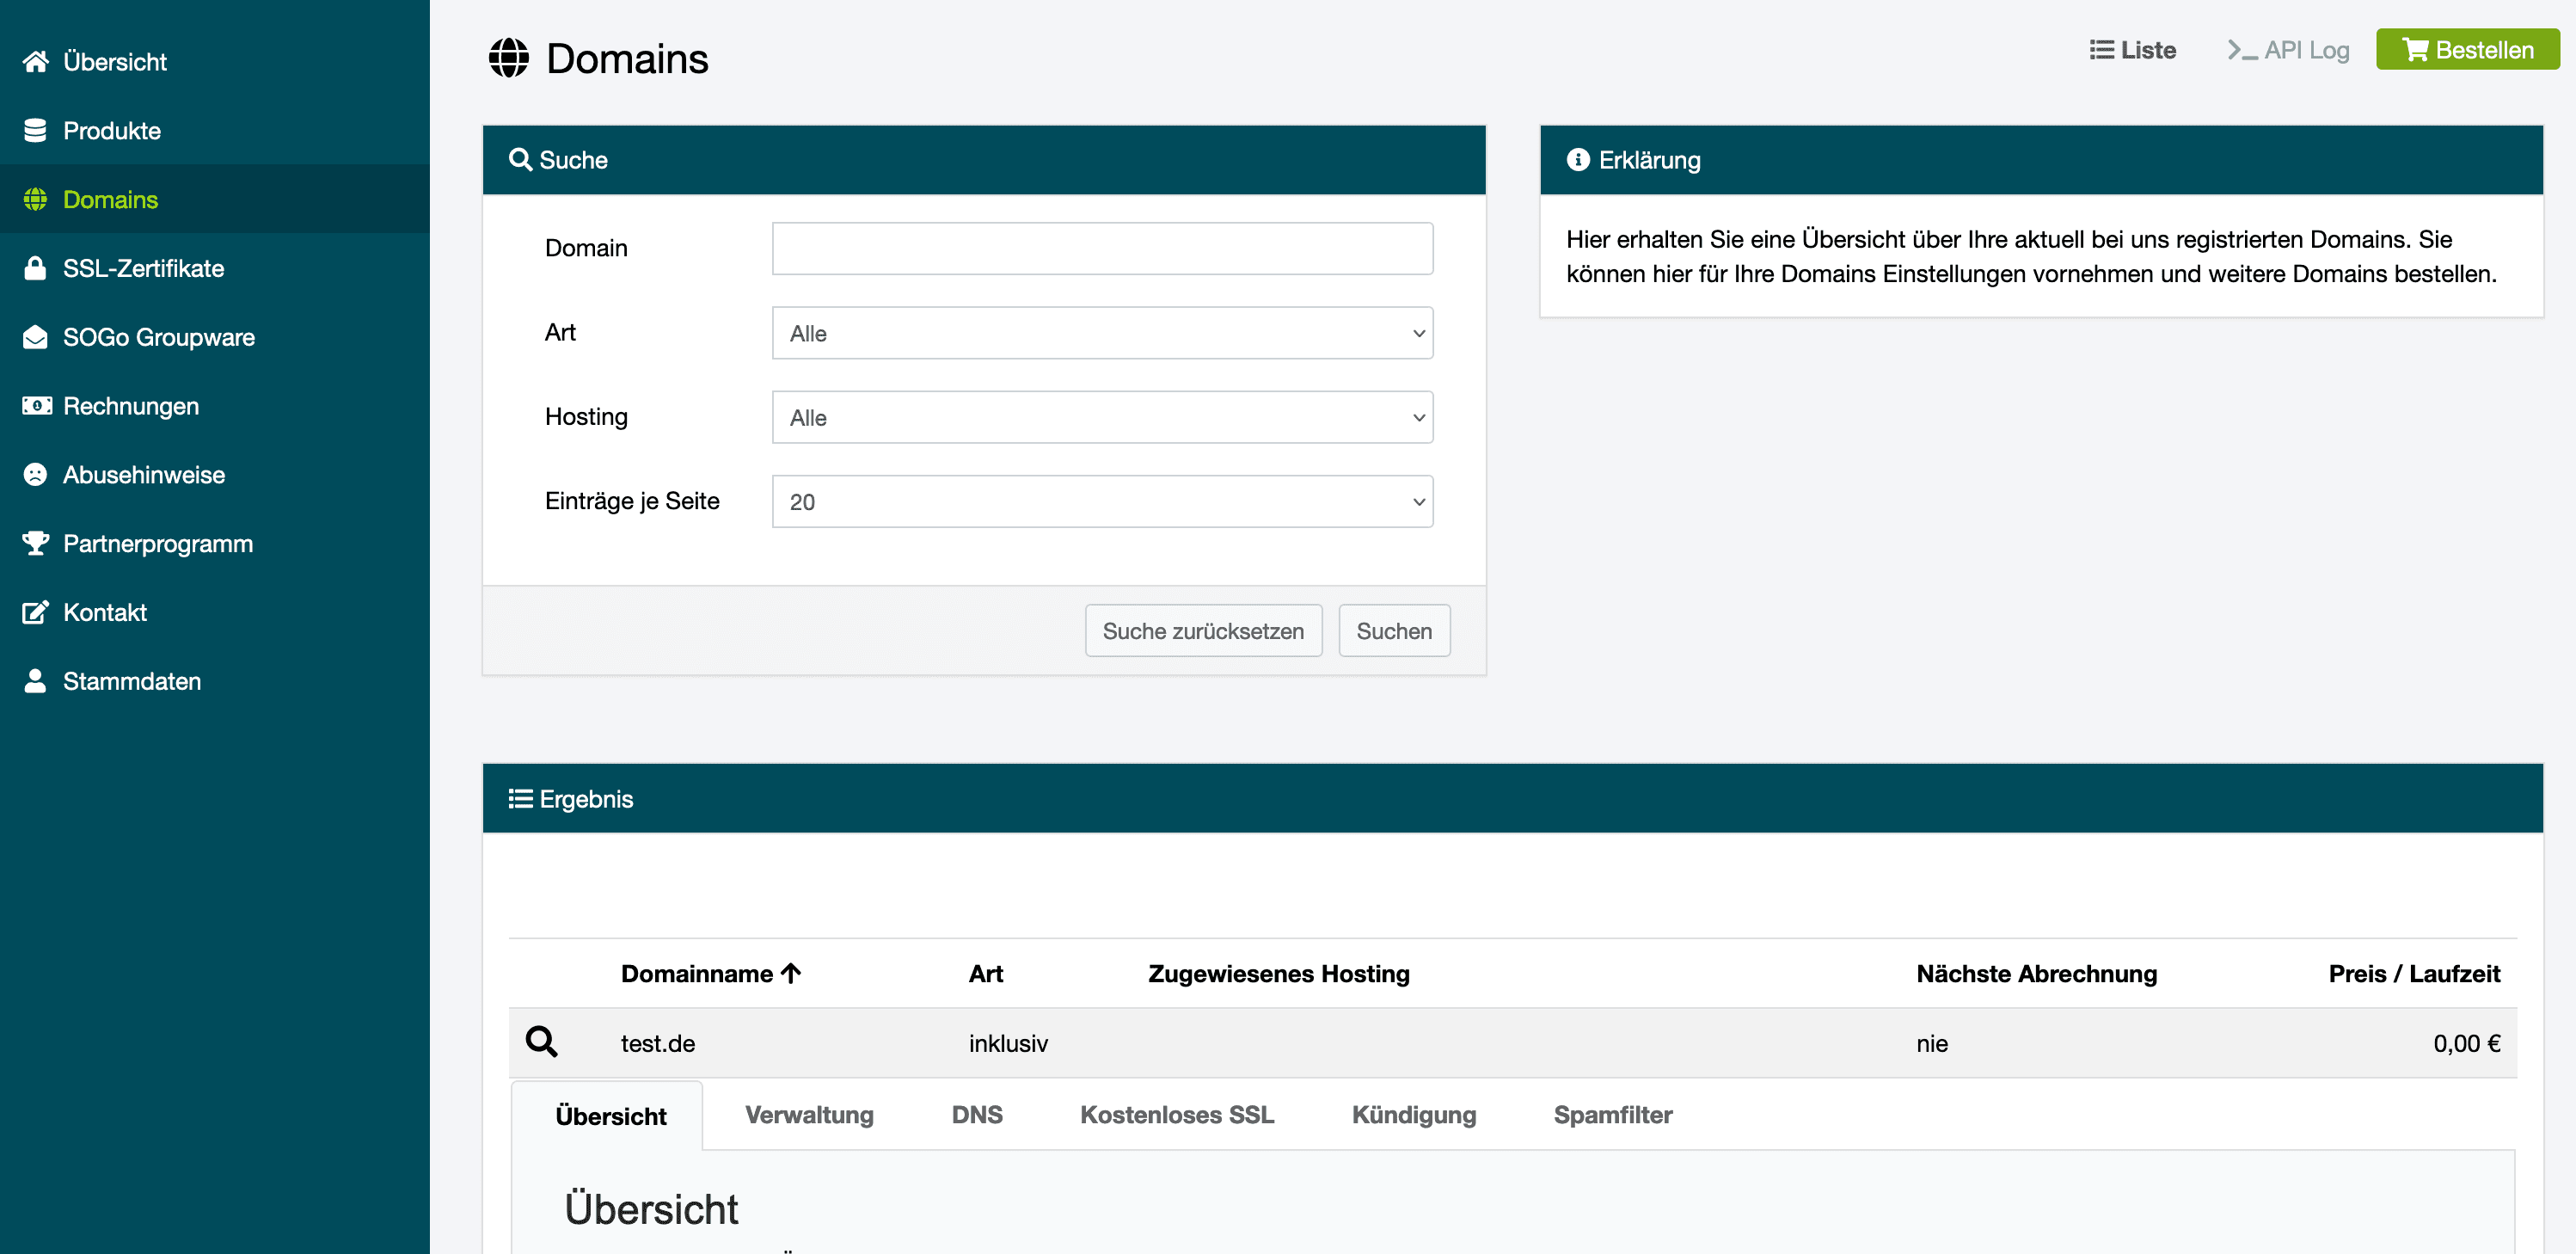Focus the Domain search text field

click(x=1101, y=248)
